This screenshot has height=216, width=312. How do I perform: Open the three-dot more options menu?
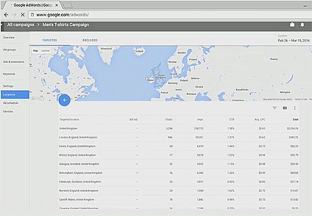295,108
